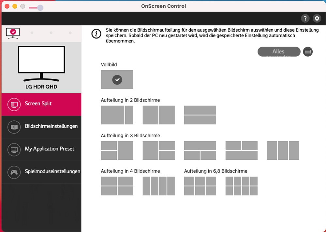Select the four-quadrant grid layout
Screen dimensions: 326x232
[x=117, y=186]
